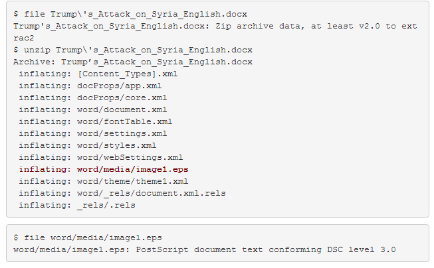Click the red highlighted 'word/media/image1.eps' line
434x268 pixels.
point(103,169)
